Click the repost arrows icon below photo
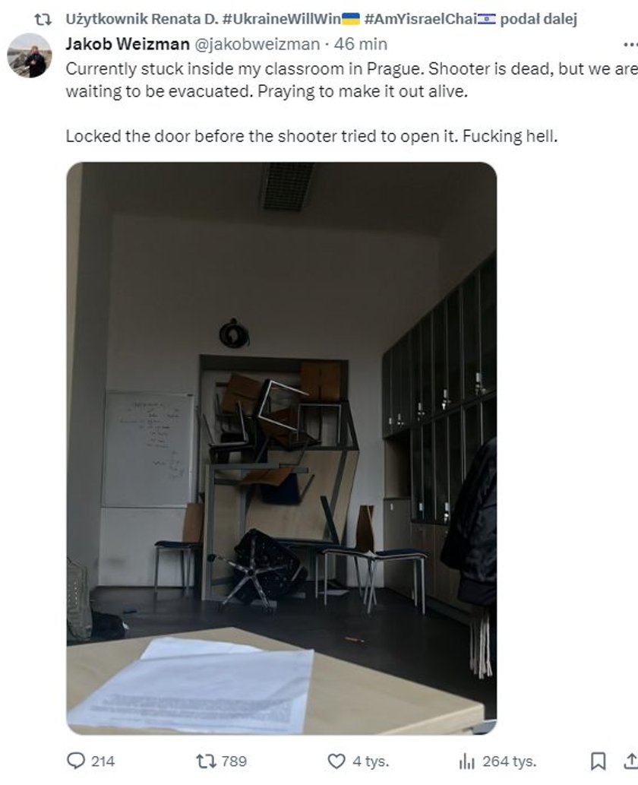The image size is (638, 785). pyautogui.click(x=205, y=761)
